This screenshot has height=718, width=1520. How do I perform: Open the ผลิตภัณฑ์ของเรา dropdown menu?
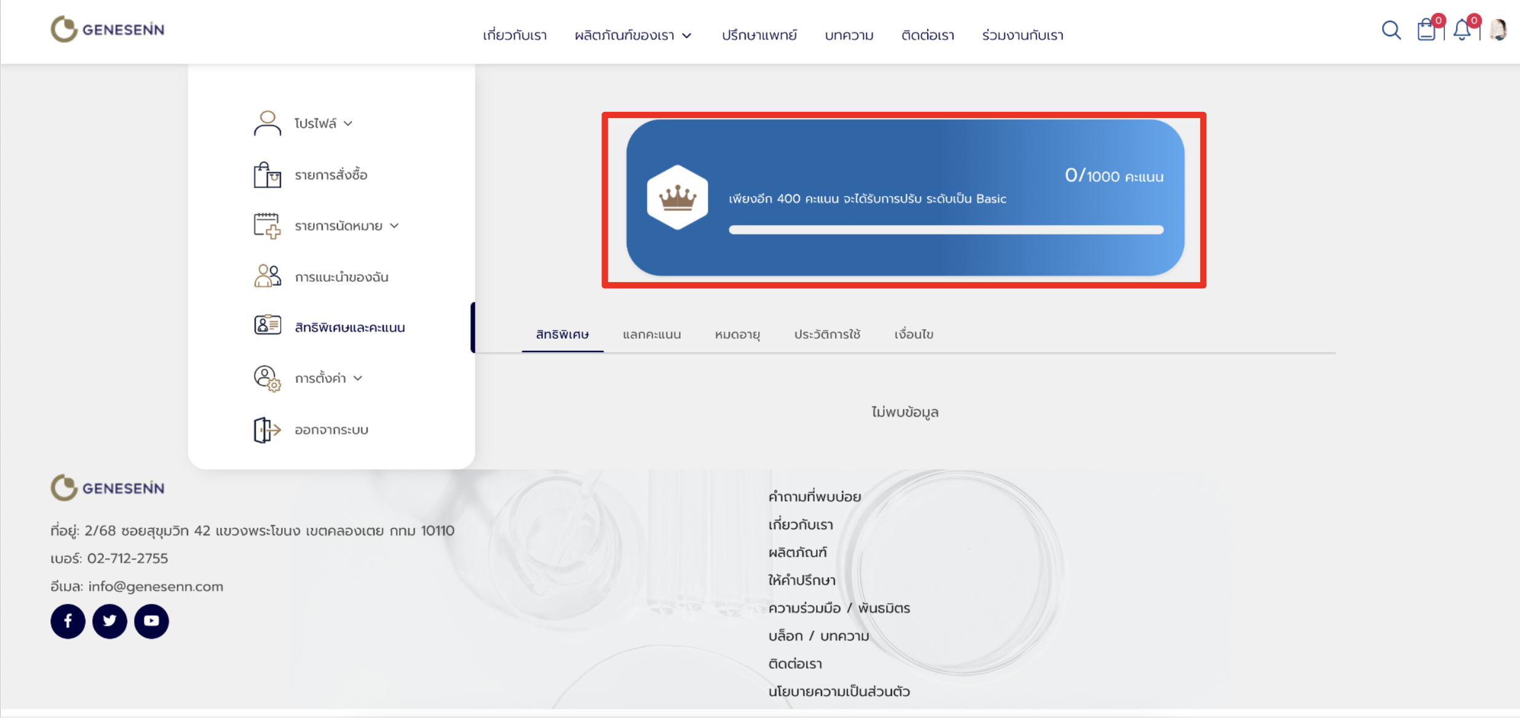pos(633,36)
